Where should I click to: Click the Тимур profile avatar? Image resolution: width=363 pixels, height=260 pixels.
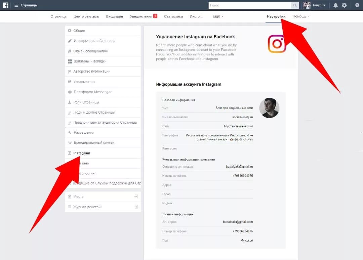coord(307,5)
